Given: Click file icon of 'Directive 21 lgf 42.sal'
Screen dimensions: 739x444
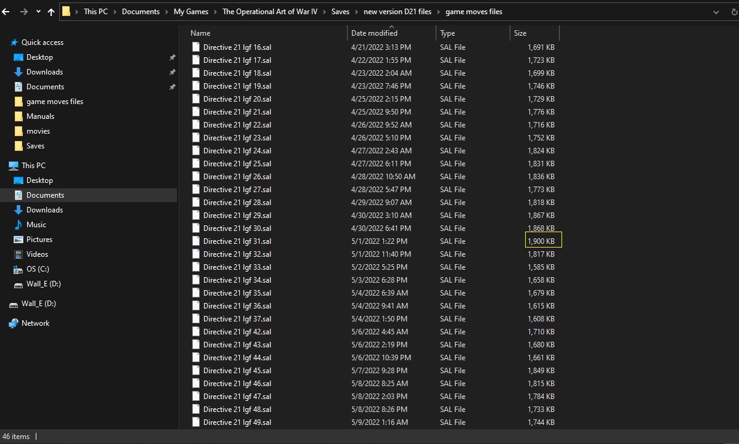Looking at the screenshot, I should [195, 331].
